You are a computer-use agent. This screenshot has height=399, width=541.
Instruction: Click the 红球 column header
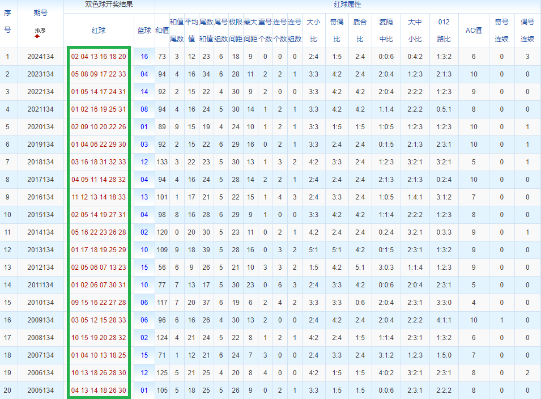(x=99, y=31)
